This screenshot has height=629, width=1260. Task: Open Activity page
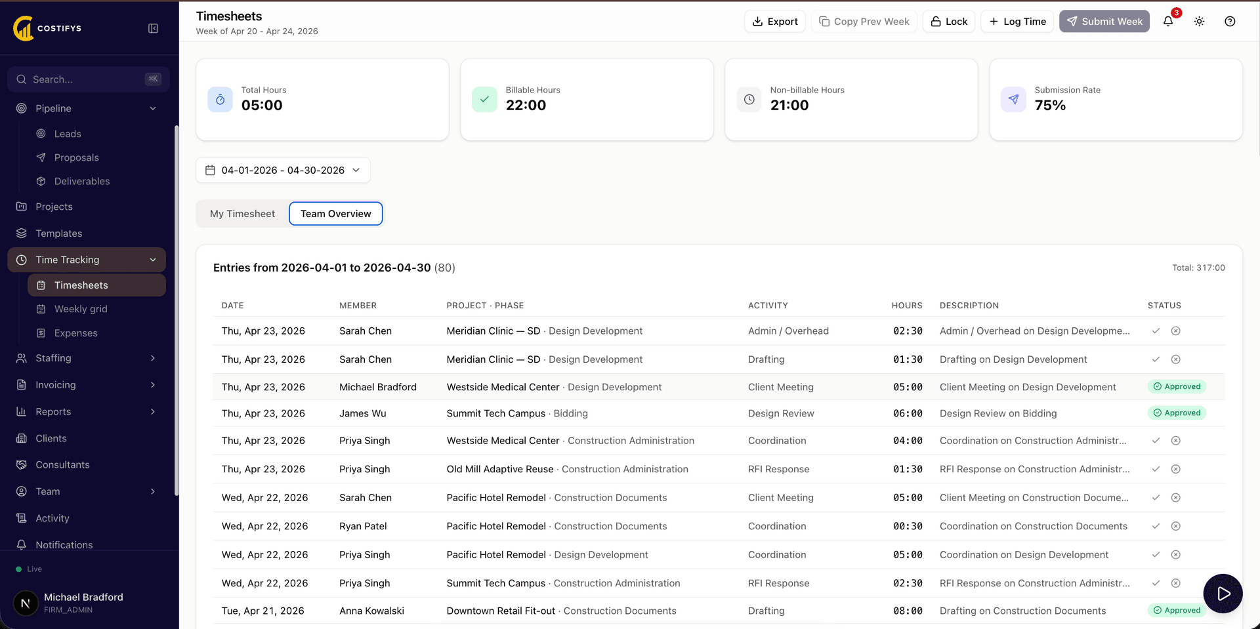[x=87, y=518]
